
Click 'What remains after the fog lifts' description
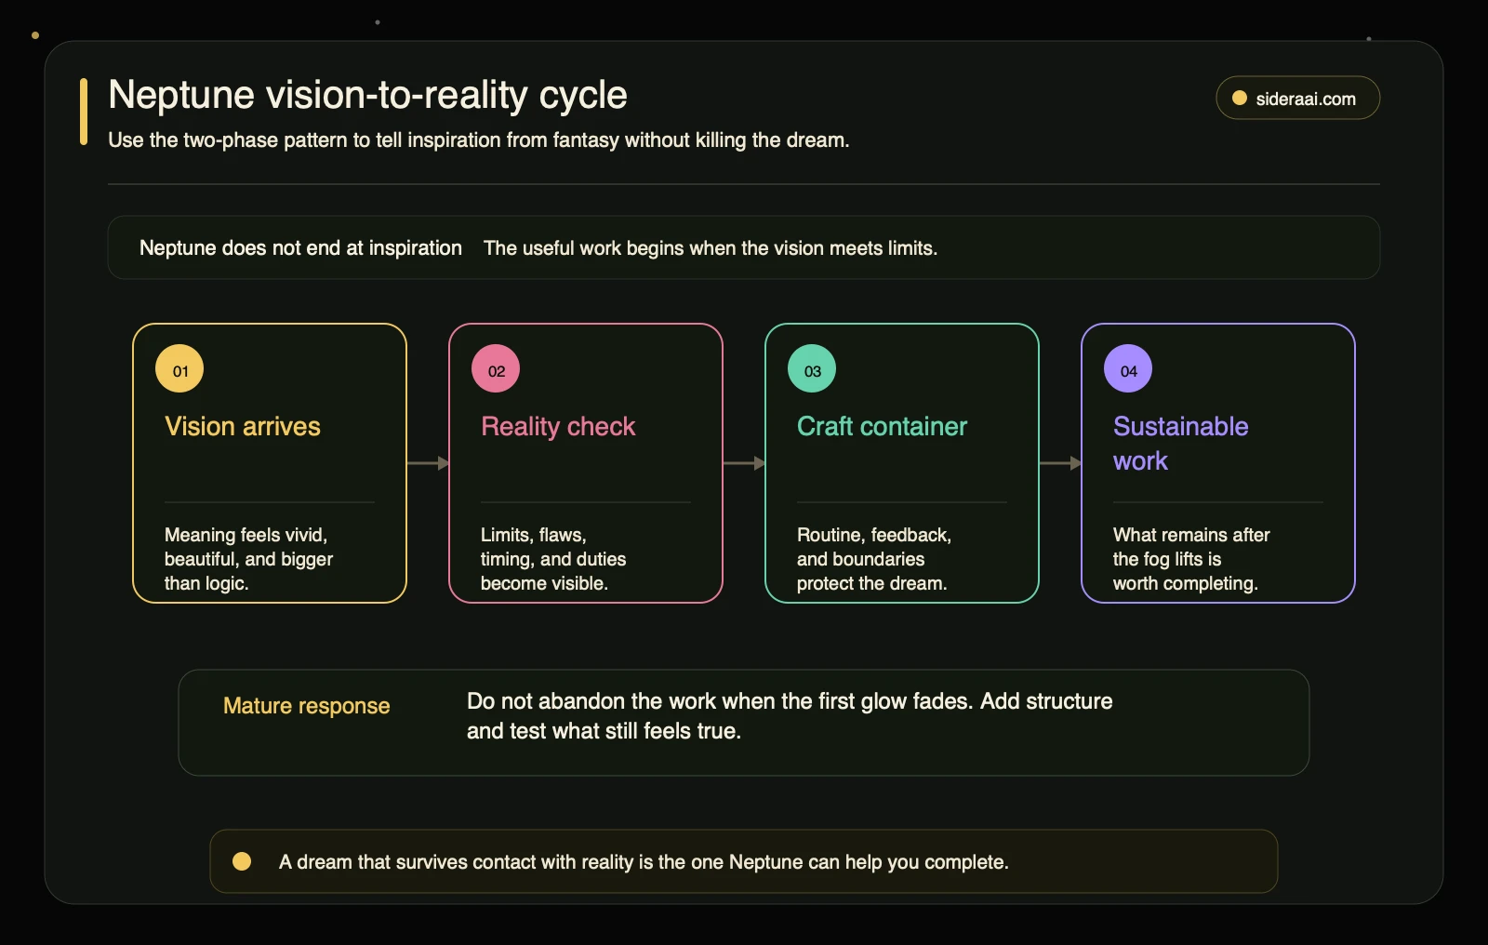pos(1191,559)
